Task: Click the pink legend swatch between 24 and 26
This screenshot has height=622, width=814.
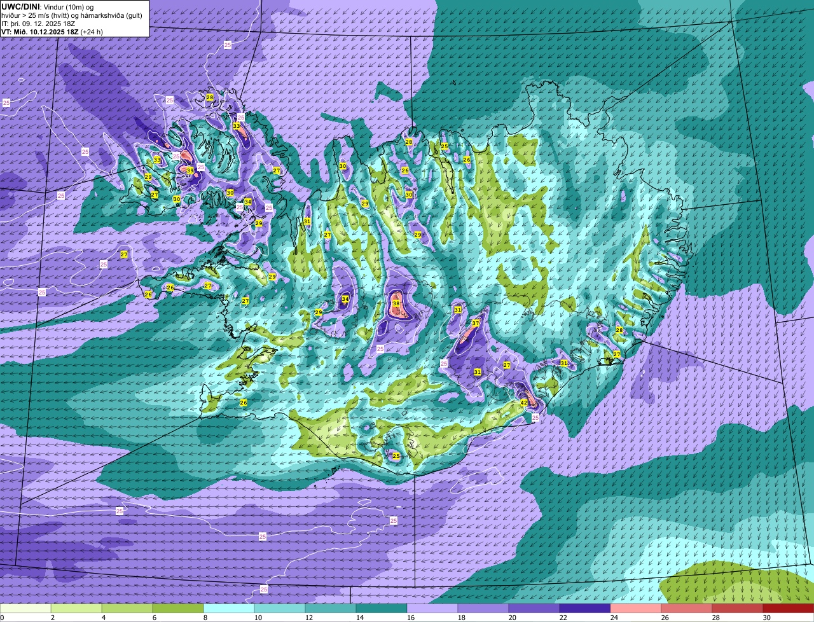Action: 636,609
